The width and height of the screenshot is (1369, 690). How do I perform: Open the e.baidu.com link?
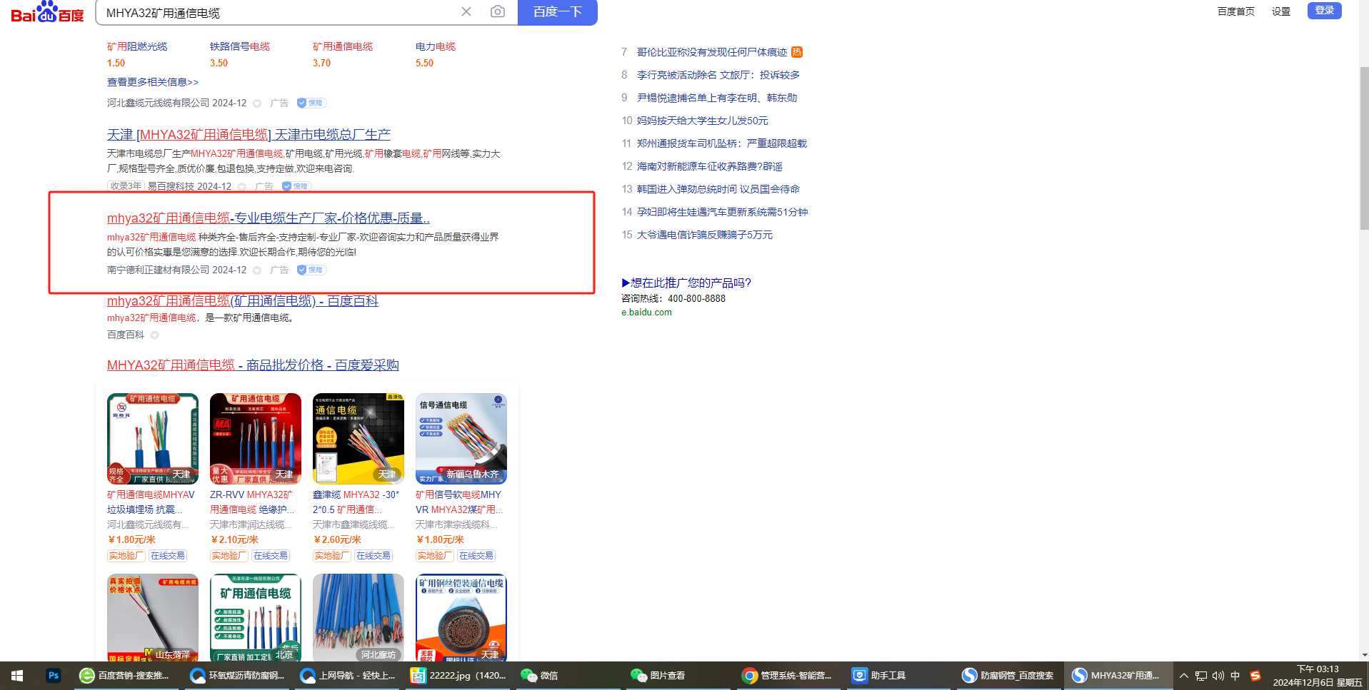pos(646,313)
